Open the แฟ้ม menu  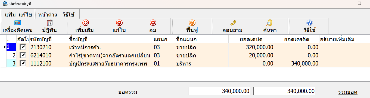(x=10, y=14)
